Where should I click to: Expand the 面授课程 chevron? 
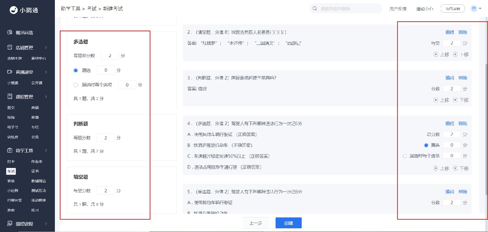click(46, 223)
